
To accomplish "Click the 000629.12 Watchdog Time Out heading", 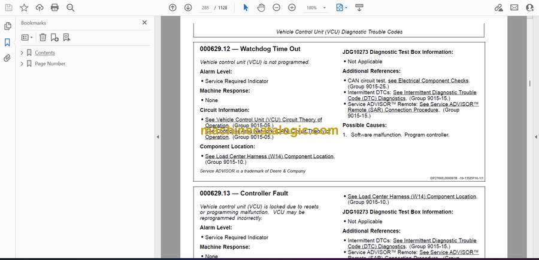I will click(250, 49).
